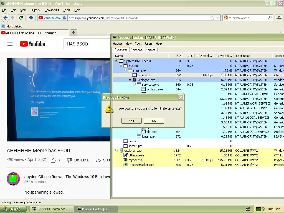Click the URL address bar
The image size is (284, 213).
tap(138, 18)
